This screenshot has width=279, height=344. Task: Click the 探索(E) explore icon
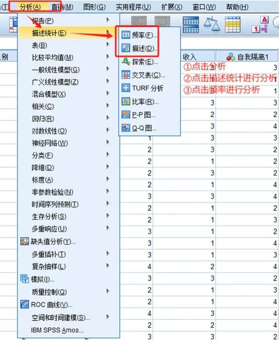(x=126, y=61)
